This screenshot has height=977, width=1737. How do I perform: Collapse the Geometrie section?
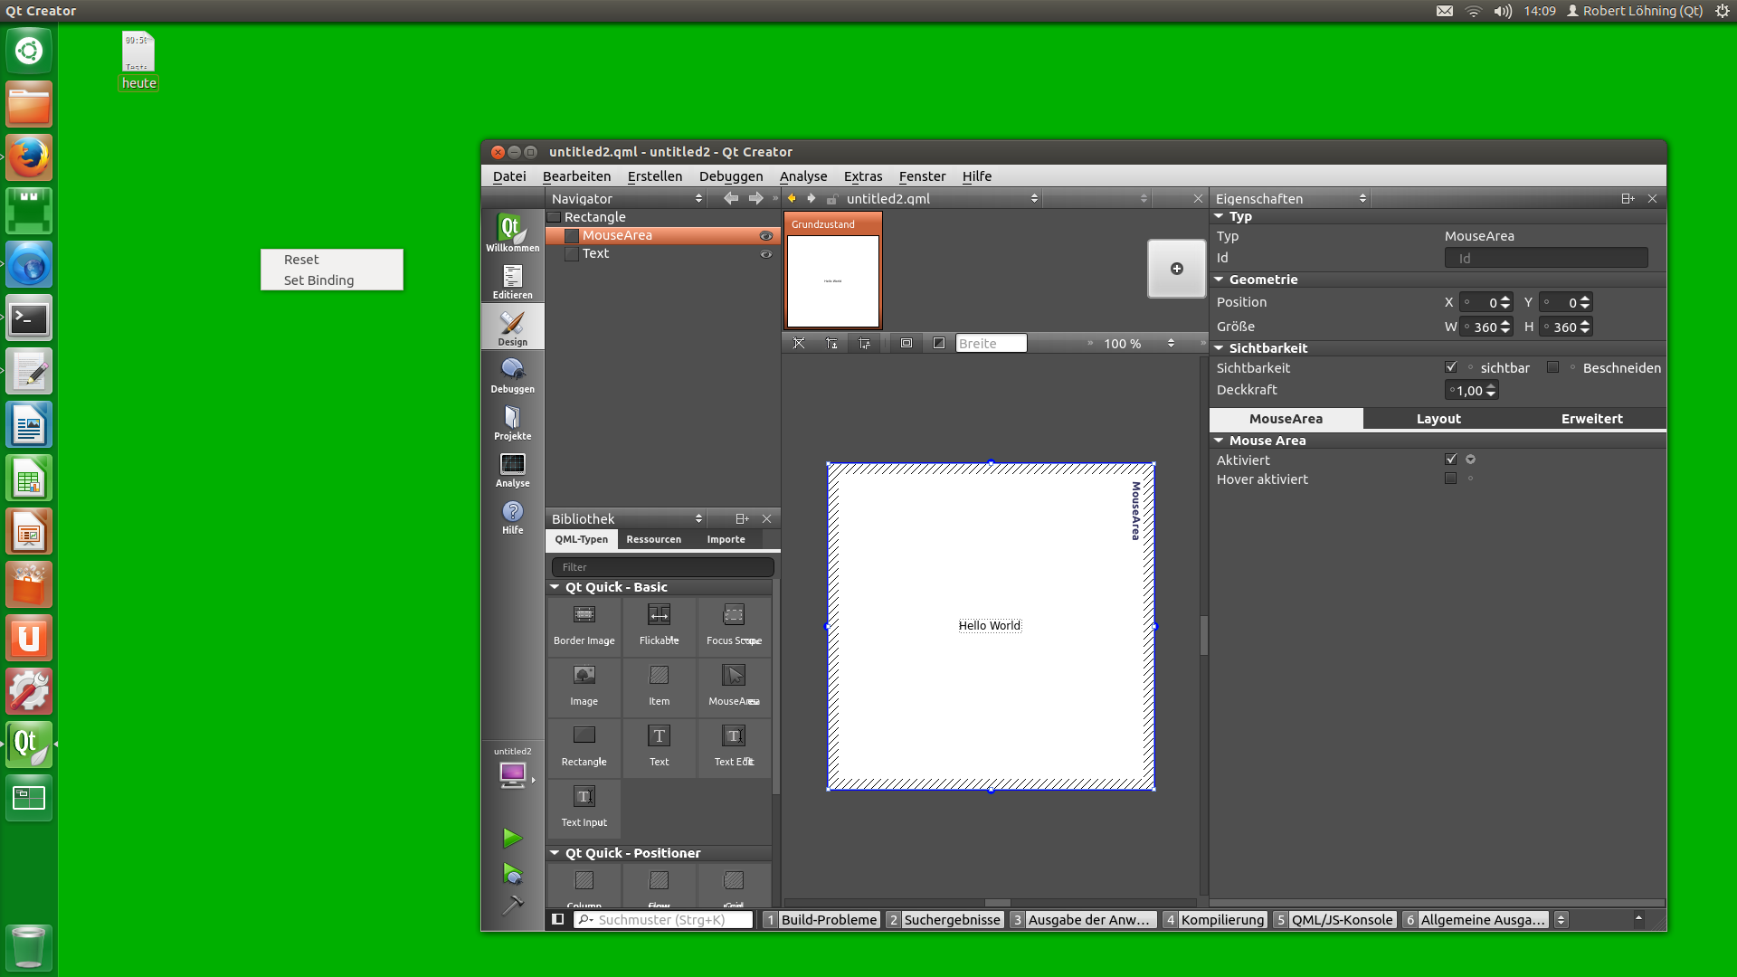click(x=1220, y=280)
